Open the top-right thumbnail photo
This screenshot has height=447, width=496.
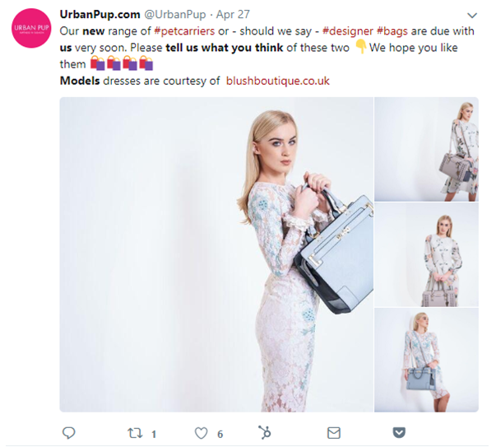pyautogui.click(x=426, y=149)
